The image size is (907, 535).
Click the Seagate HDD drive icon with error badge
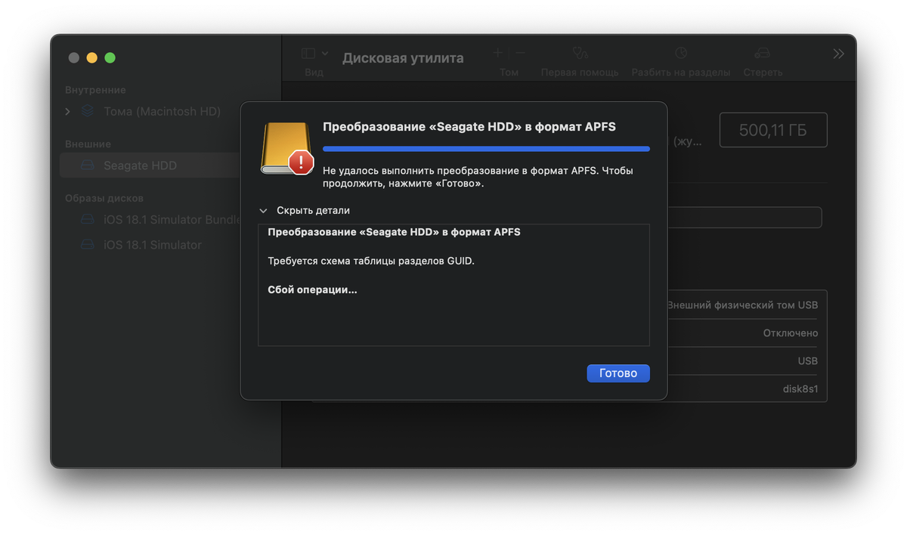click(x=287, y=148)
